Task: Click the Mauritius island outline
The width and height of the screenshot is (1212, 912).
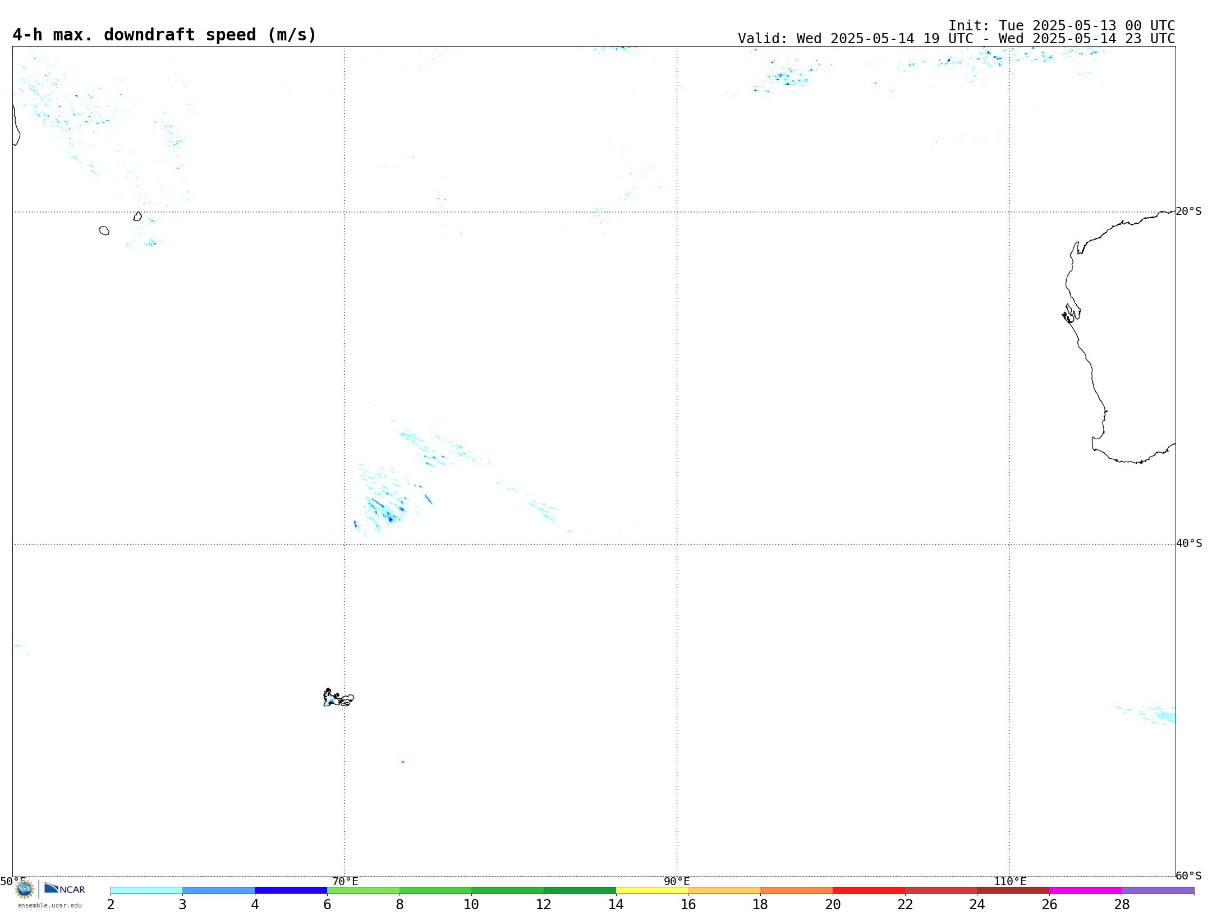Action: [x=137, y=216]
